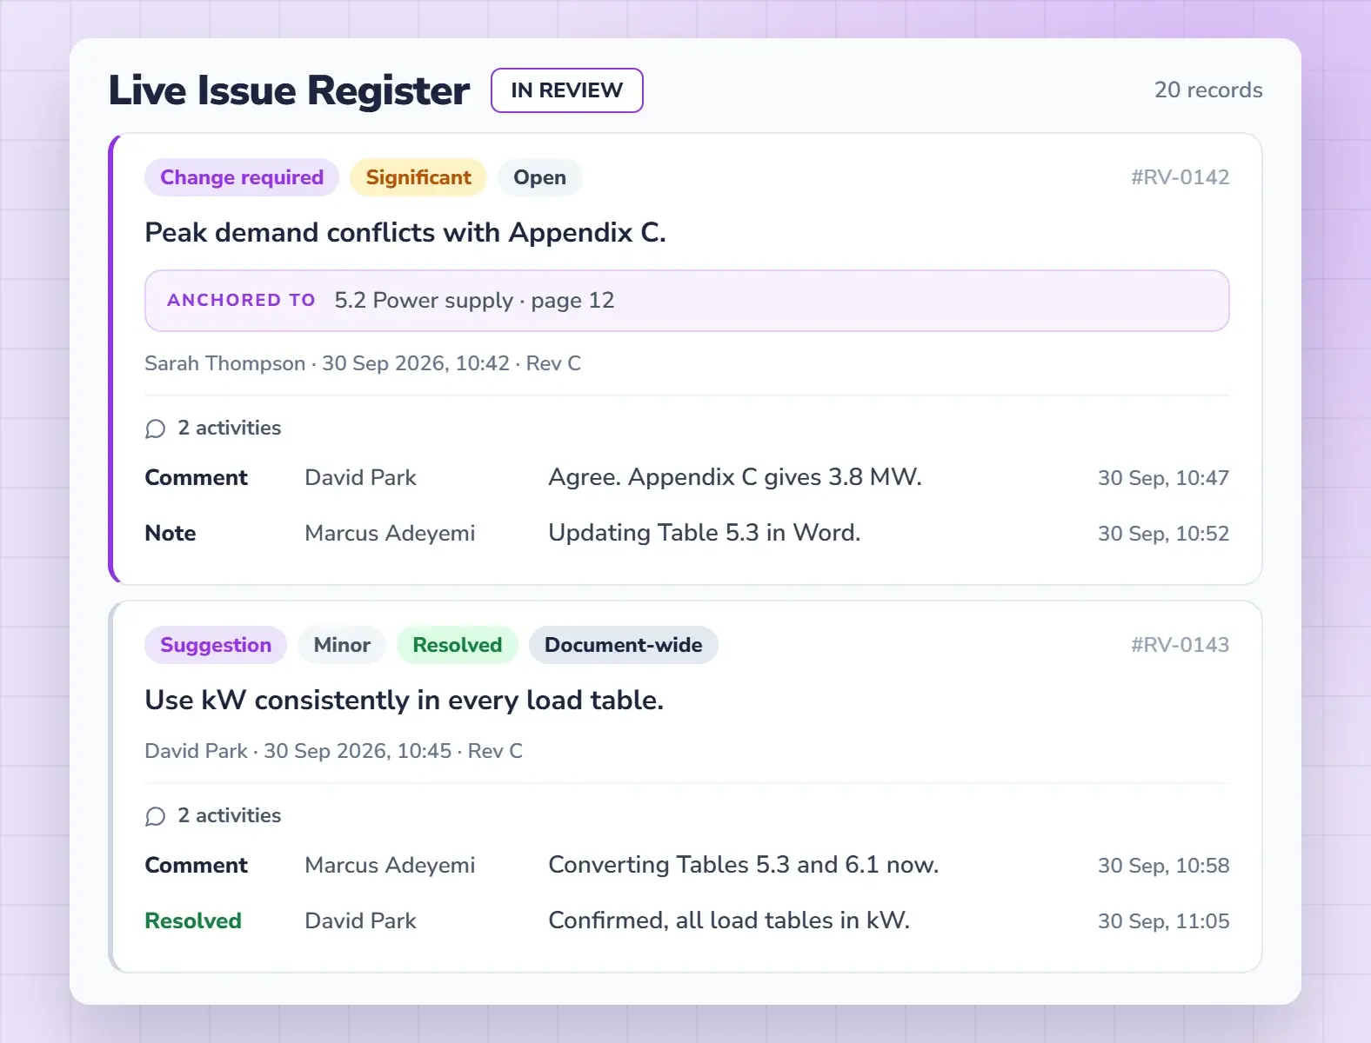Click "Marcus Adeyemi" in the Note row
Image resolution: width=1371 pixels, height=1043 pixels.
(391, 534)
